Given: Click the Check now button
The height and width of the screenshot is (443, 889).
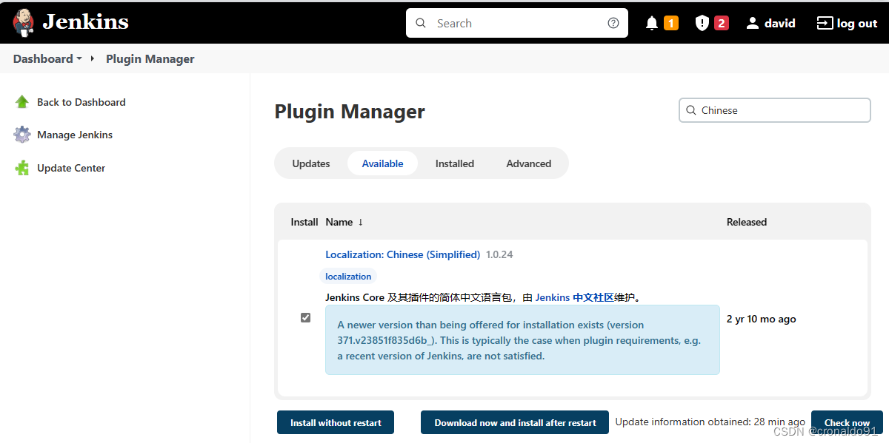Looking at the screenshot, I should (847, 422).
